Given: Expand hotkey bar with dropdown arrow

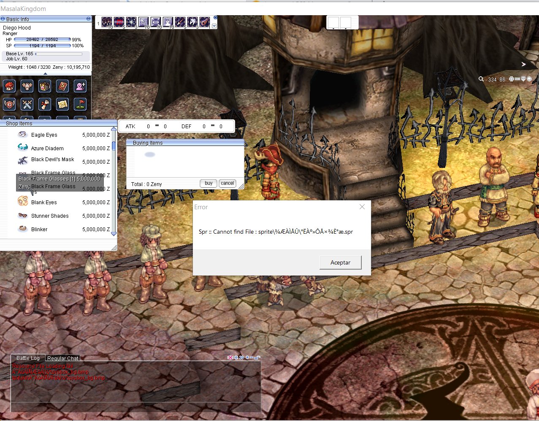Looking at the screenshot, I should pyautogui.click(x=214, y=26).
